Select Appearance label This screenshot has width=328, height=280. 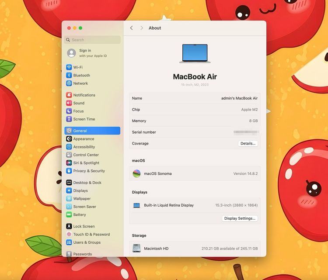click(x=84, y=139)
